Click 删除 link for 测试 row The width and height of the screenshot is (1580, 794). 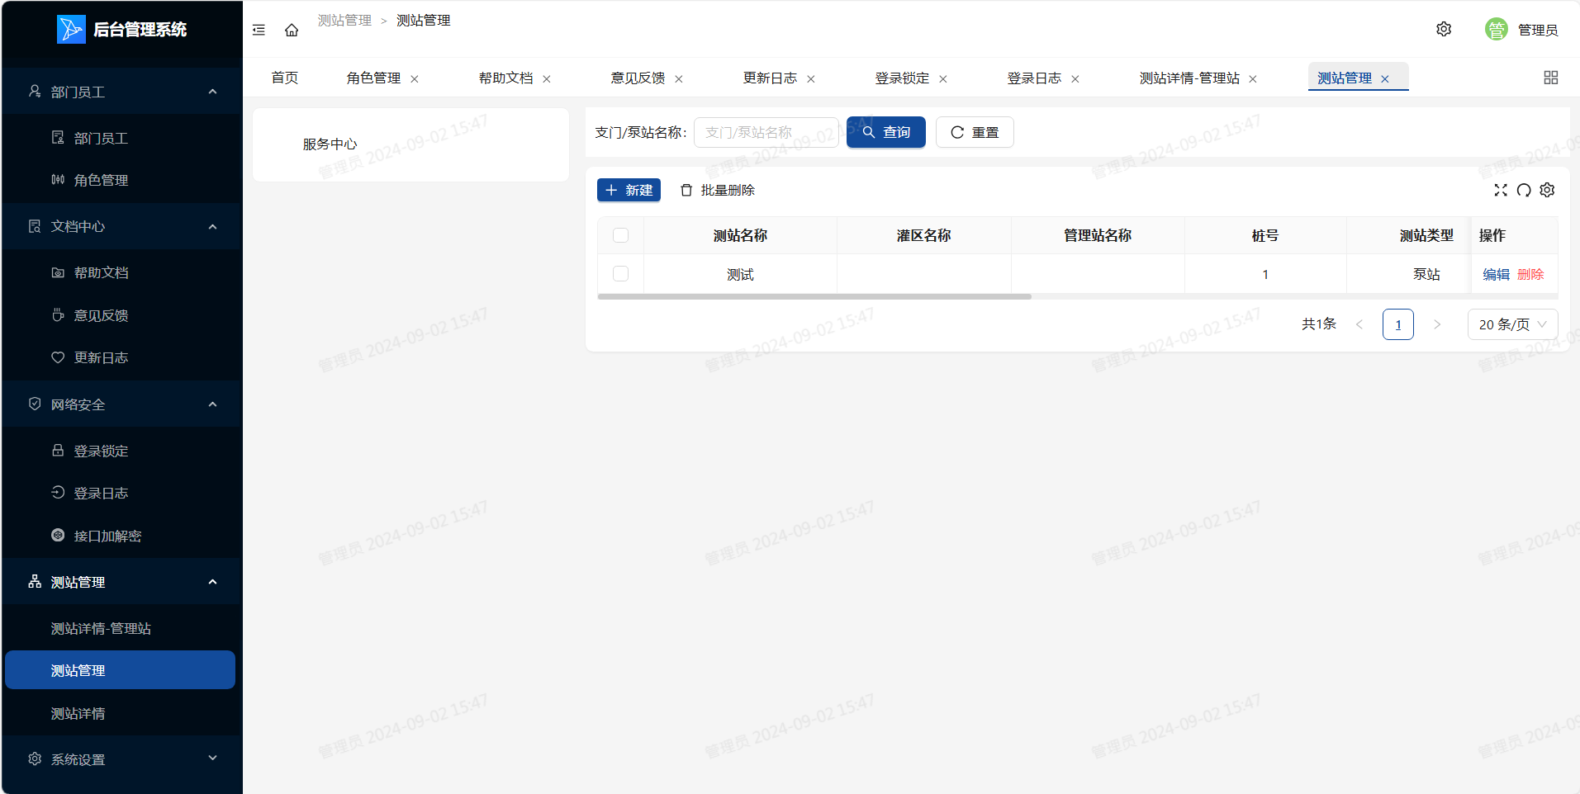1530,274
